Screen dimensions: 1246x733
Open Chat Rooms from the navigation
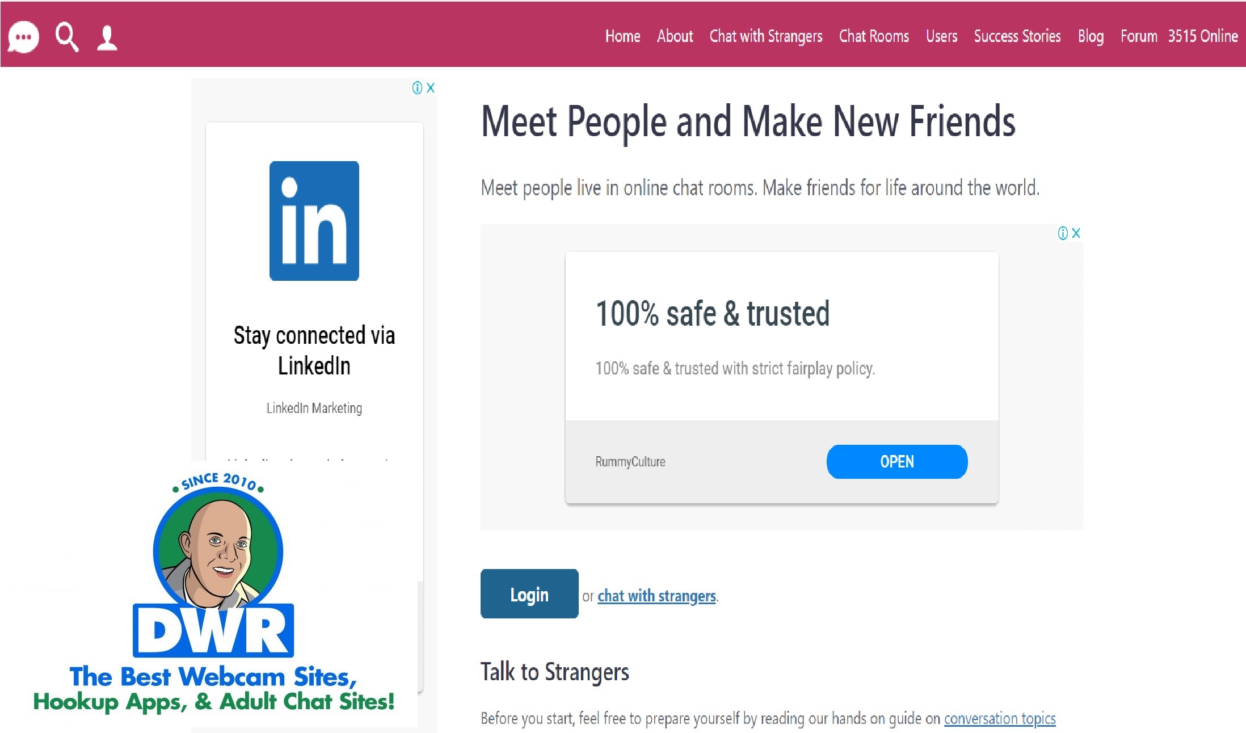click(x=874, y=36)
